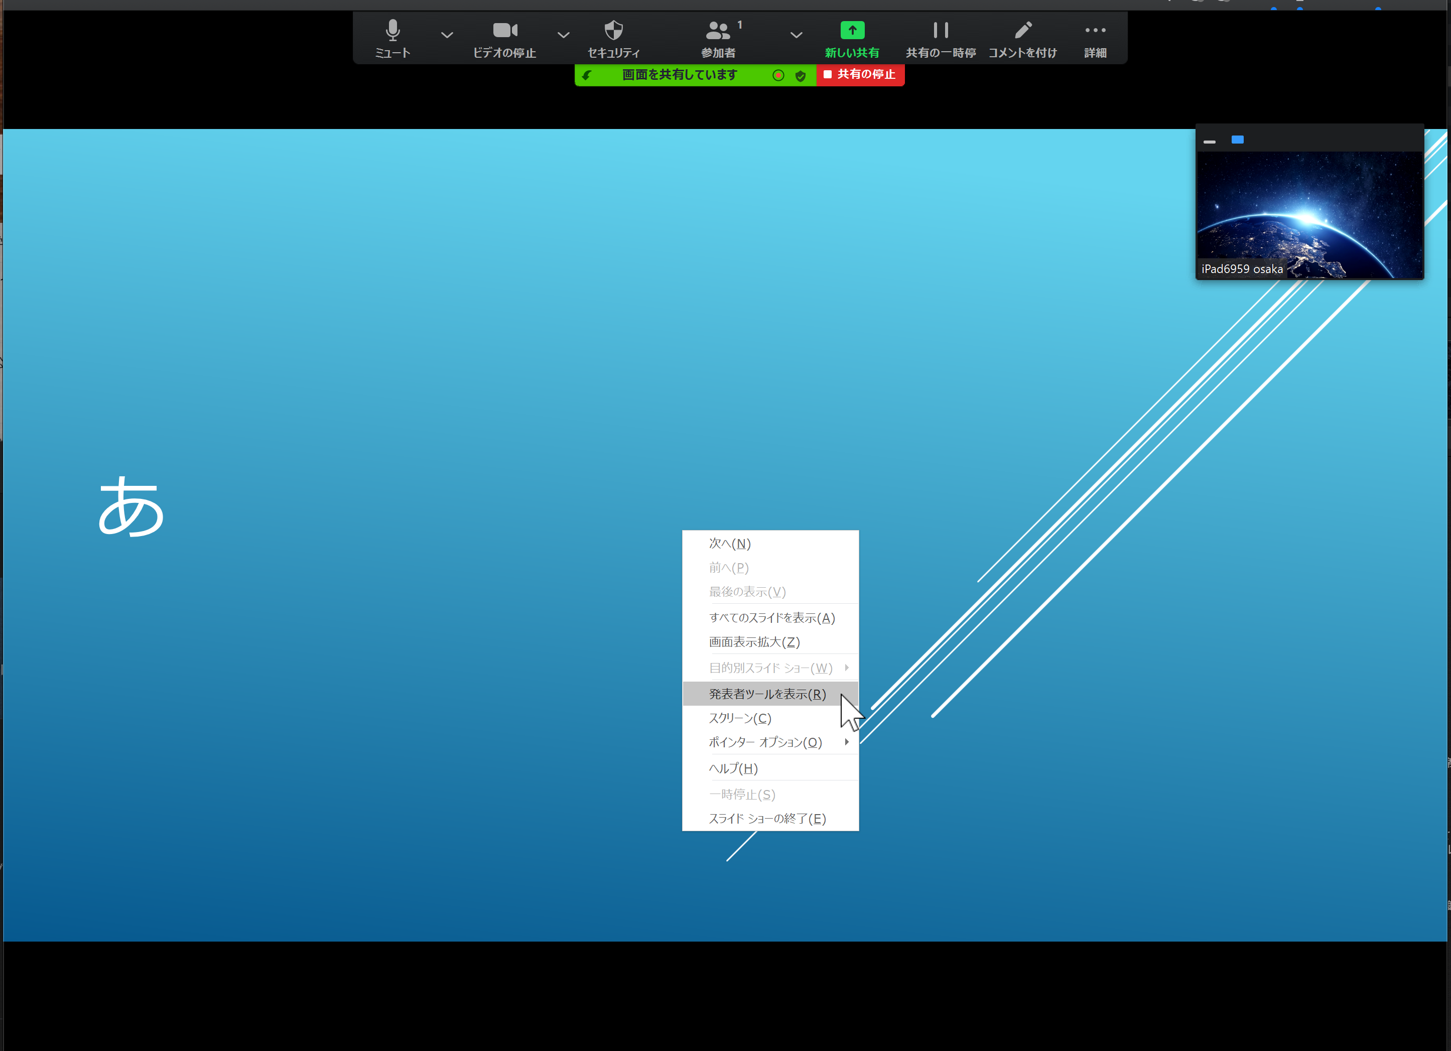
Task: Expand the participants options chevron
Action: pyautogui.click(x=796, y=35)
